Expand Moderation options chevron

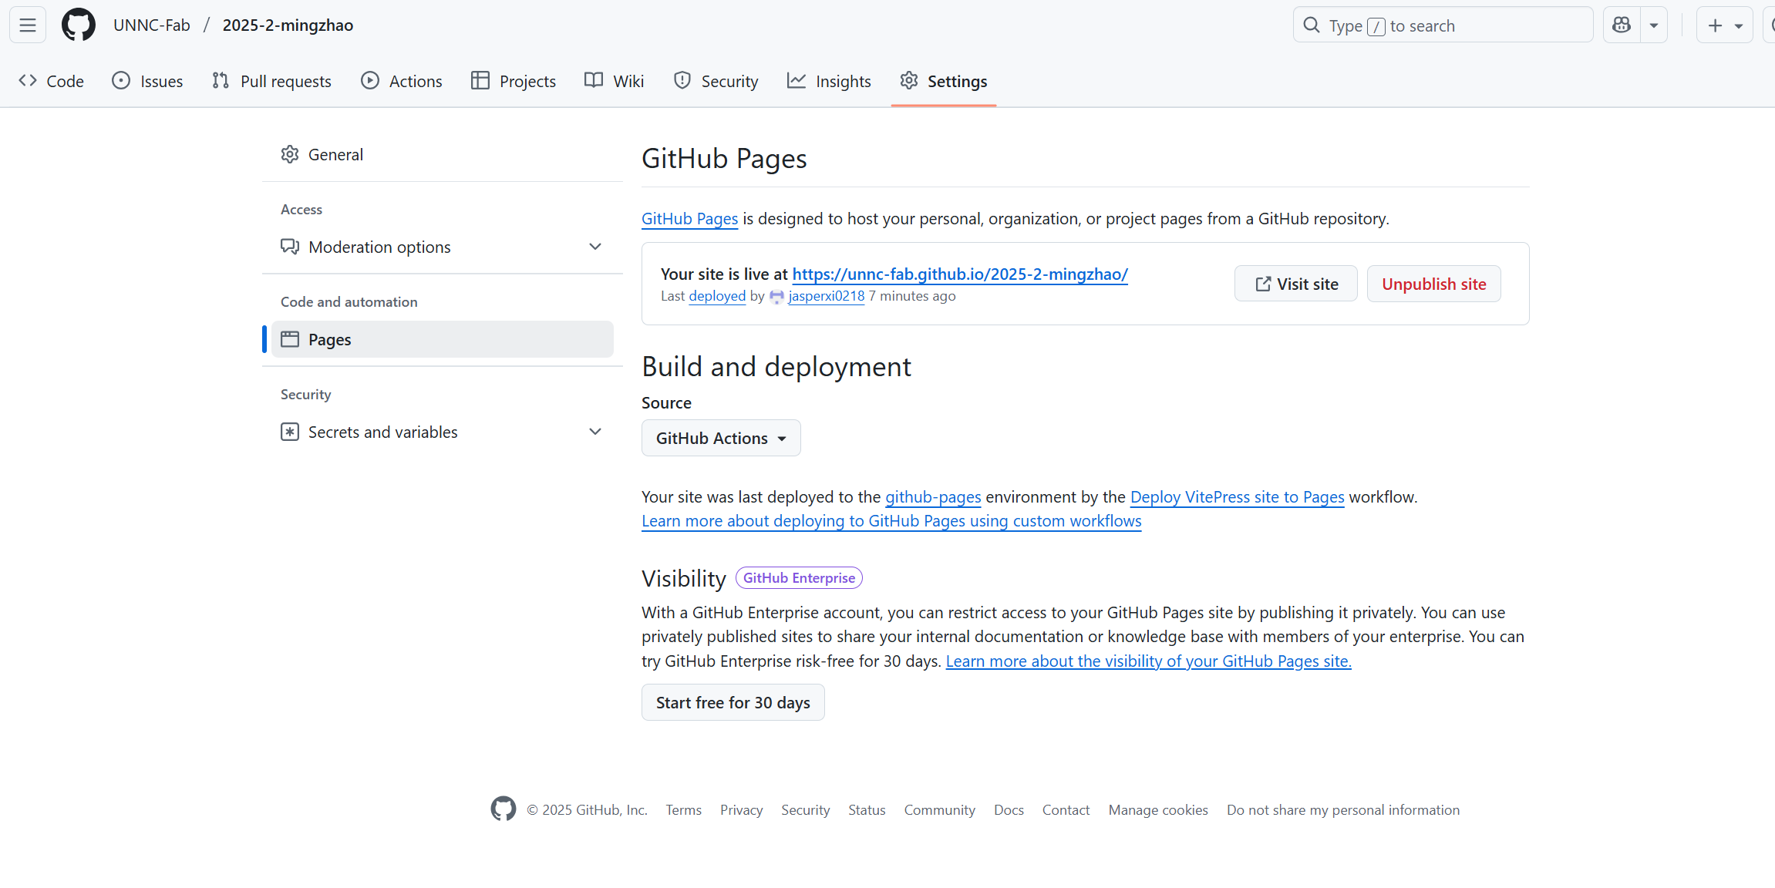(595, 247)
